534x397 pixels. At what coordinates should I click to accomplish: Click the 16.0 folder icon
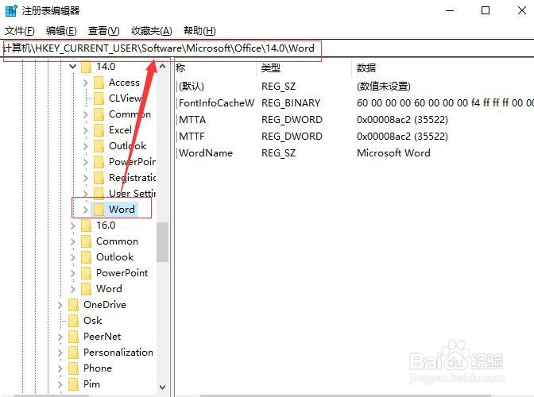[86, 225]
